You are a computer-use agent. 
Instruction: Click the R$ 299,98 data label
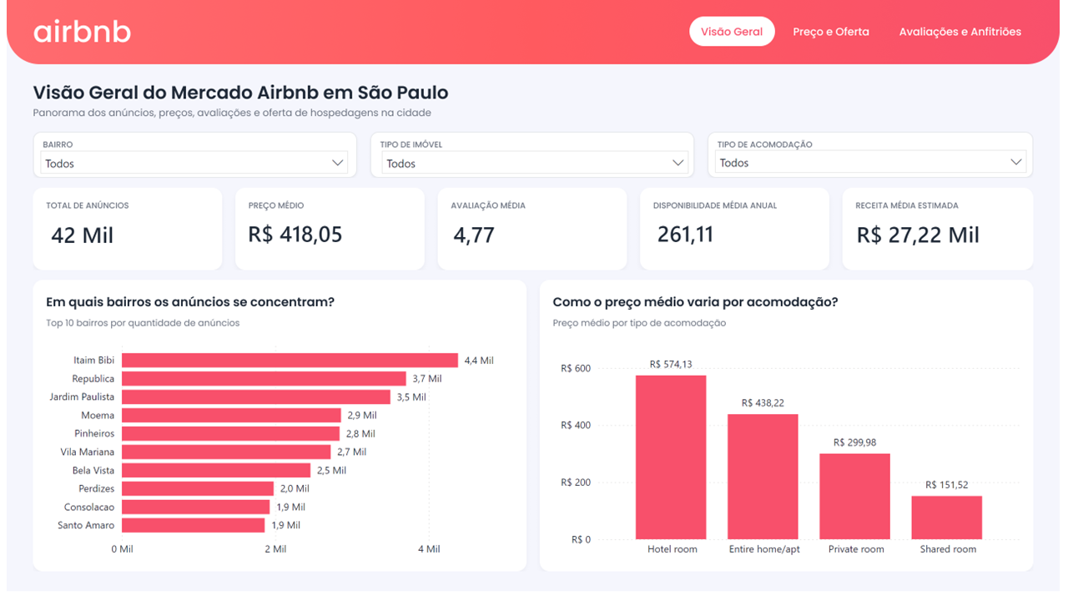[854, 442]
